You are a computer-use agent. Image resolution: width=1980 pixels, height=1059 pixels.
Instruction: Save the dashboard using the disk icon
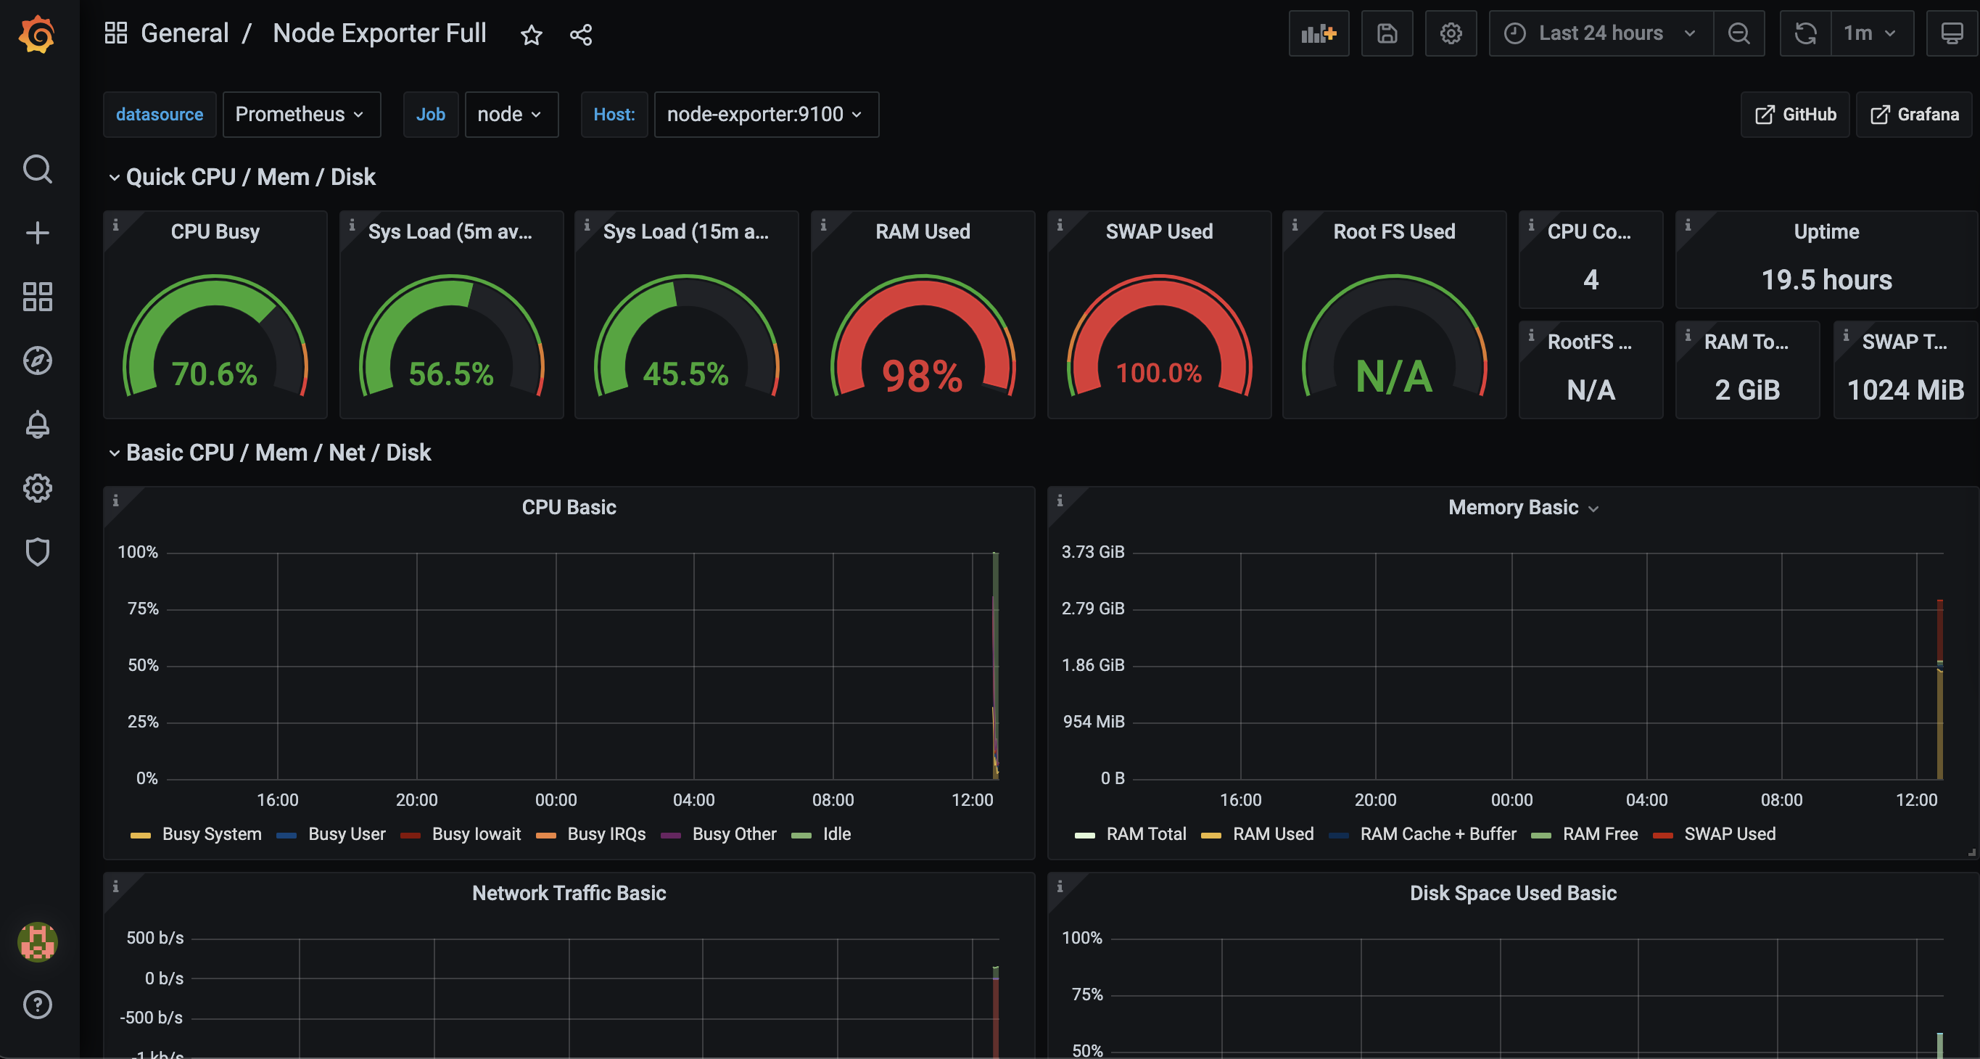1387,34
